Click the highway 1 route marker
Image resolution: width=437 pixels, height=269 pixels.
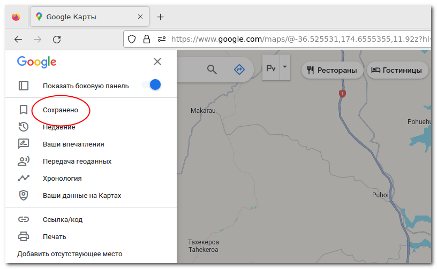click(x=342, y=94)
